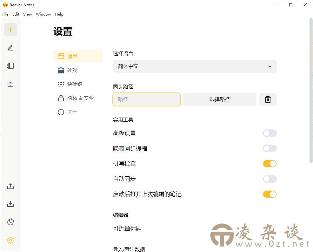
Task: Open the Help menu
Action: coord(59,14)
